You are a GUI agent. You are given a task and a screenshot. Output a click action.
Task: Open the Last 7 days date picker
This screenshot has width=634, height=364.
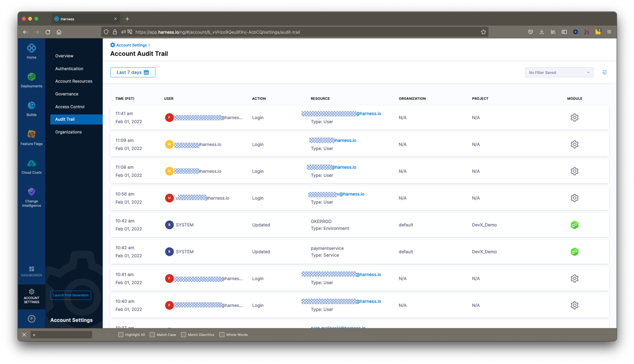(x=133, y=72)
